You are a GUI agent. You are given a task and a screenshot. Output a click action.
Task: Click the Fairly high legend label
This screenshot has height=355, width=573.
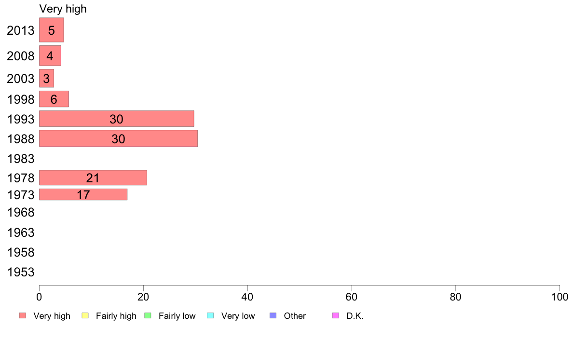(116, 316)
